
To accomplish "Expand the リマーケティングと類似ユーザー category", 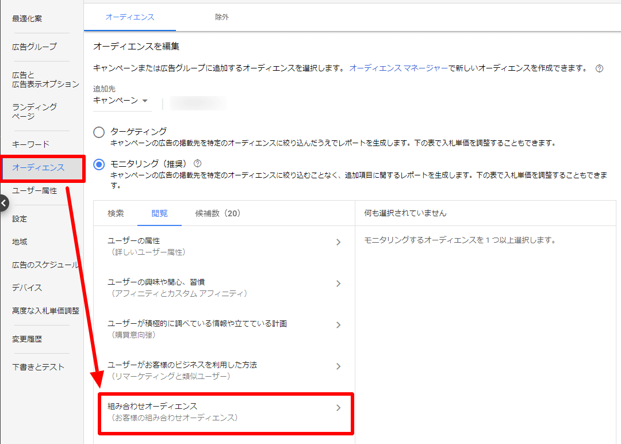I will coord(224,370).
